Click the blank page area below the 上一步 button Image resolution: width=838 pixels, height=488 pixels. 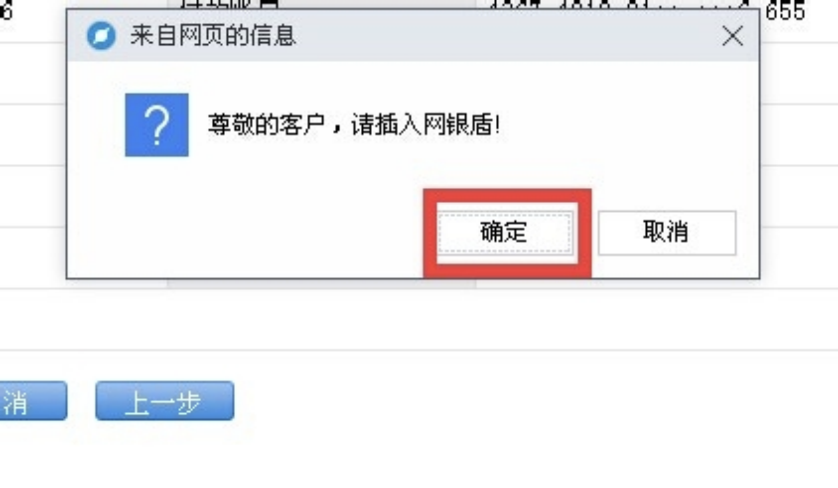(x=165, y=454)
